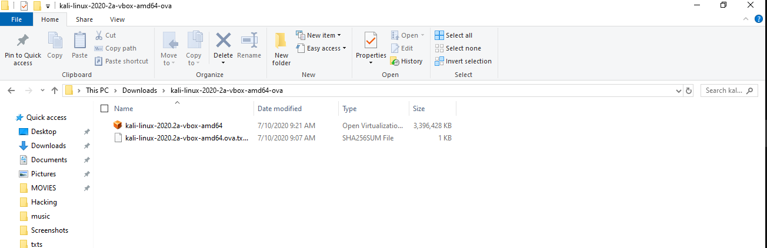Image resolution: width=767 pixels, height=248 pixels.
Task: Click the orange VirtualBox OVA file icon
Action: [x=118, y=125]
